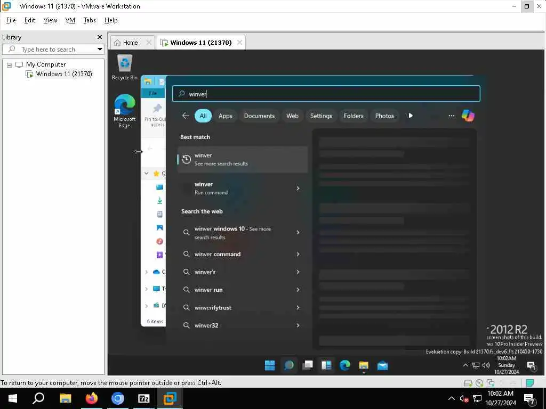Open Firefox from the host taskbar
The width and height of the screenshot is (546, 409).
click(x=91, y=398)
